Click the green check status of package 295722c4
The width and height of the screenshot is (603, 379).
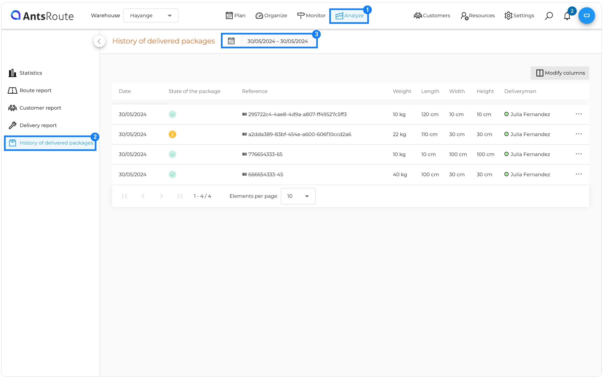[172, 114]
